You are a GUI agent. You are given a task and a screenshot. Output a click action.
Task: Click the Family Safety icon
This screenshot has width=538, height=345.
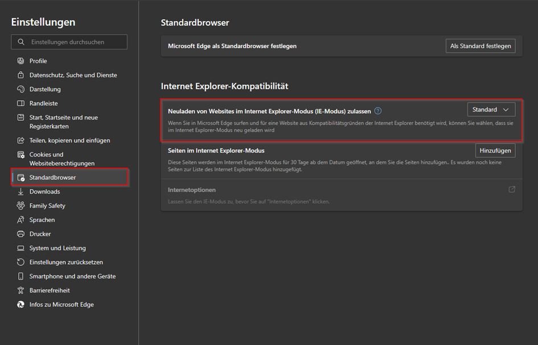click(x=21, y=206)
